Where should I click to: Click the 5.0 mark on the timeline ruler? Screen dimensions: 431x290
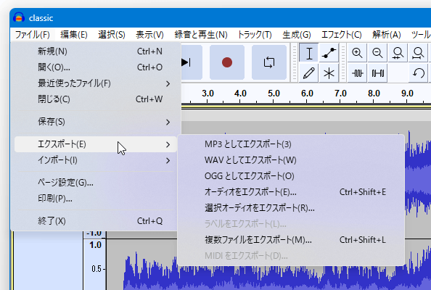pos(274,94)
